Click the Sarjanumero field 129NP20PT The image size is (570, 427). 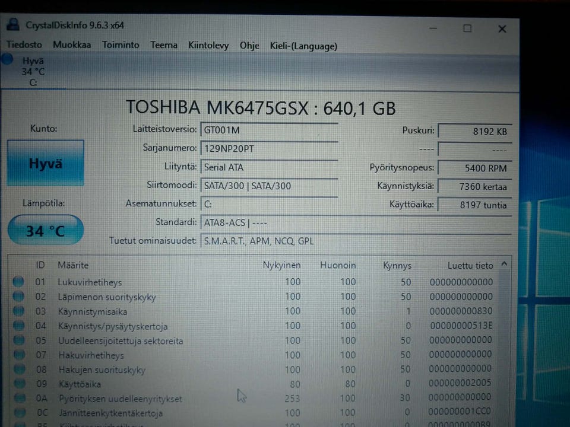click(269, 148)
